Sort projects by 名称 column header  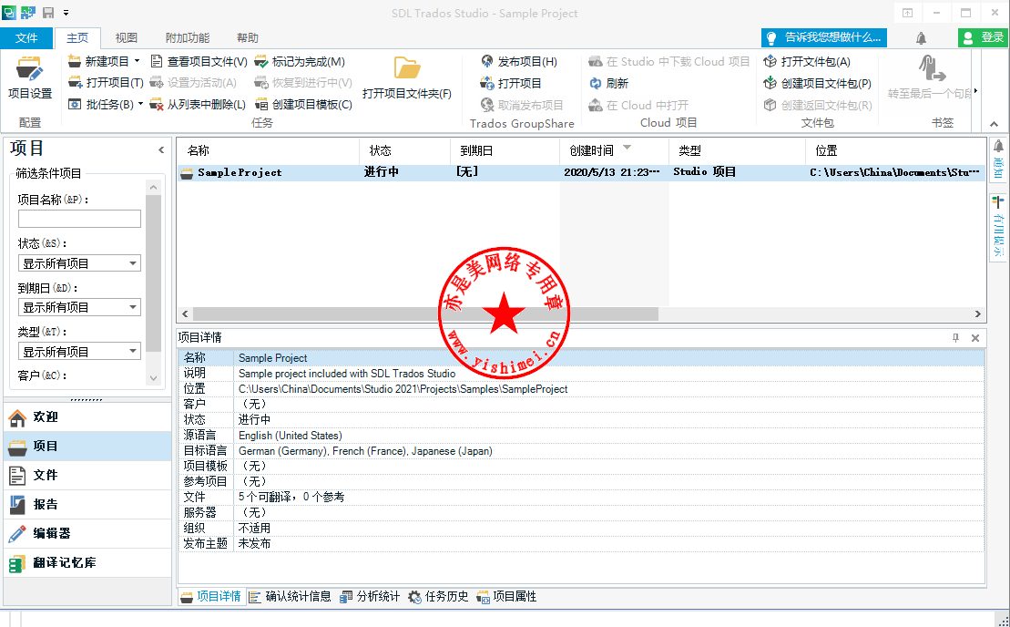pyautogui.click(x=268, y=150)
